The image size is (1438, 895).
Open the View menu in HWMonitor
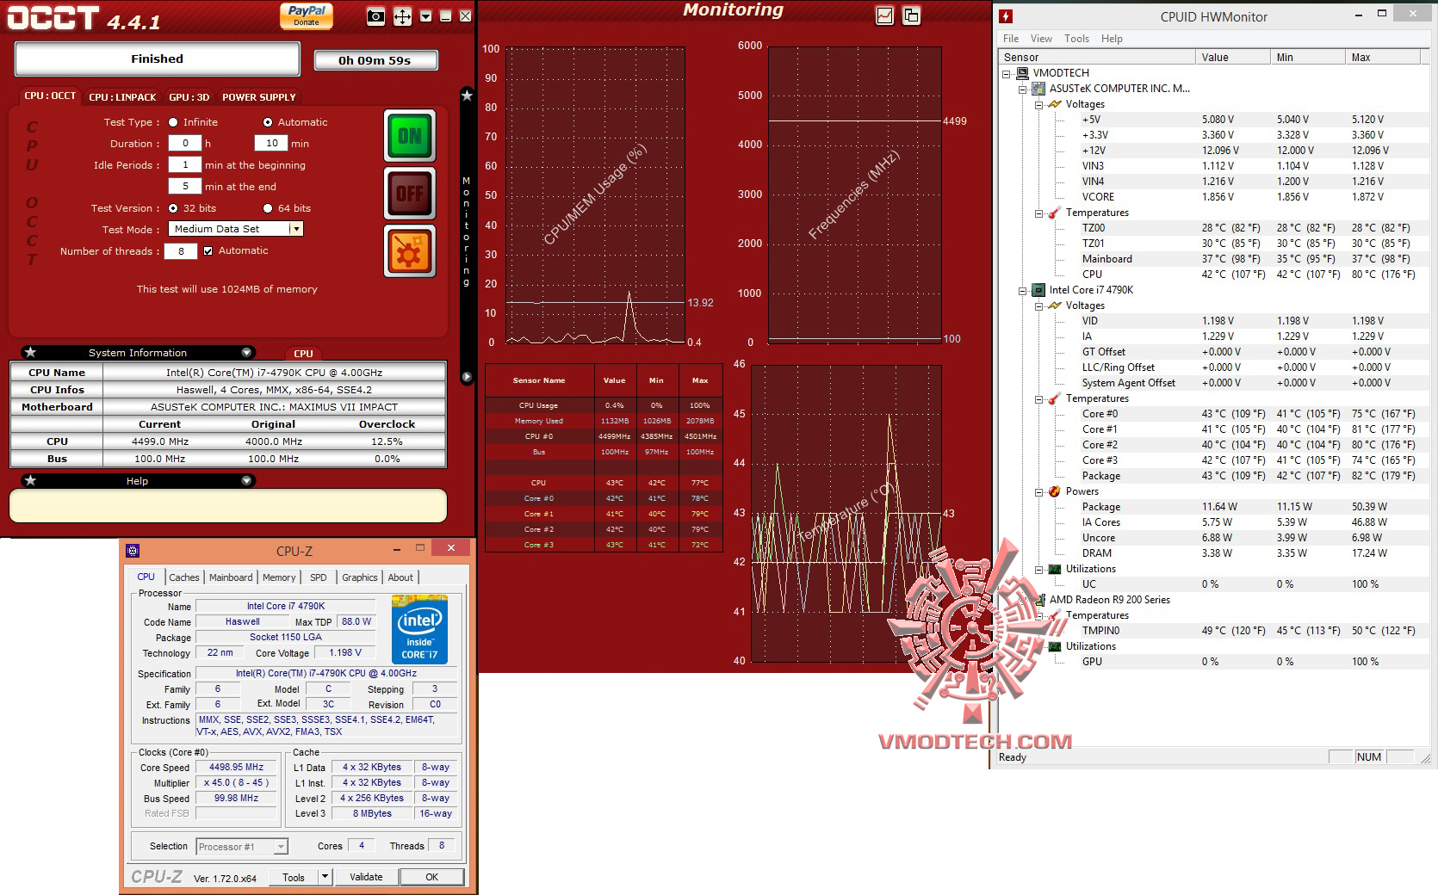1041,39
